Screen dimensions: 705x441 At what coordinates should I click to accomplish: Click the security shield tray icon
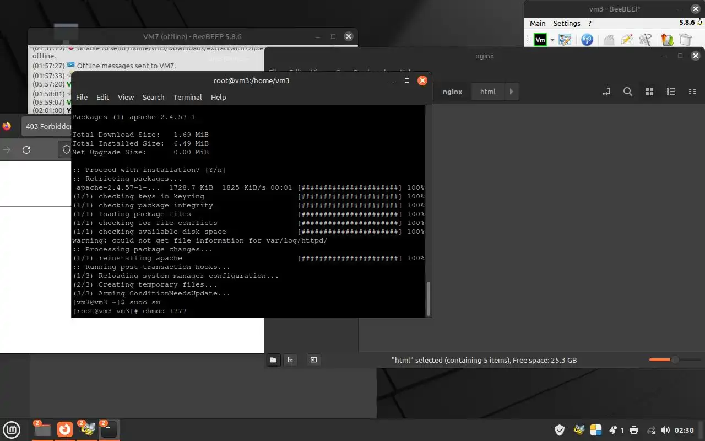coord(560,430)
